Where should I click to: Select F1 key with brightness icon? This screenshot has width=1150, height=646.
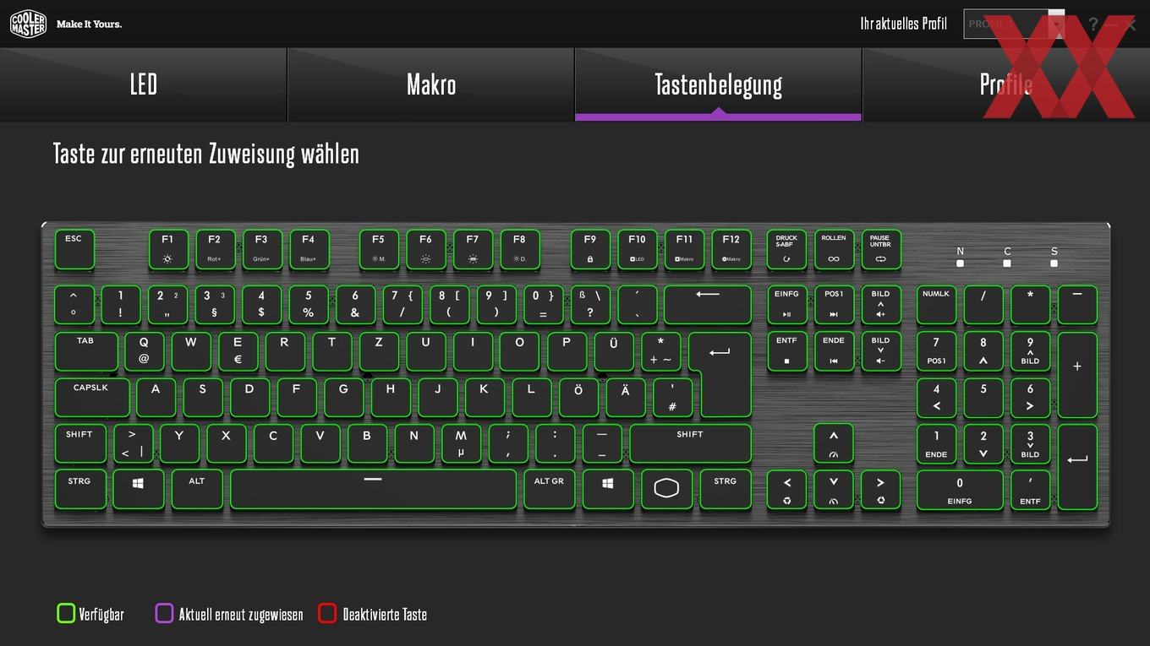[168, 249]
